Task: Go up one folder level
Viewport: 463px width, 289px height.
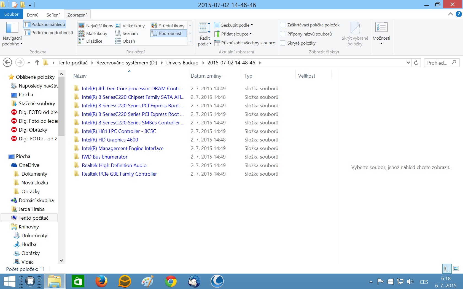Action: tap(37, 63)
